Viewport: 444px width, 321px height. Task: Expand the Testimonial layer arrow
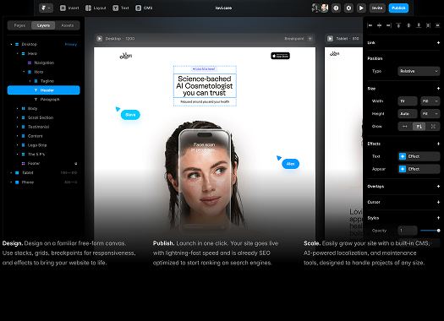(x=18, y=127)
